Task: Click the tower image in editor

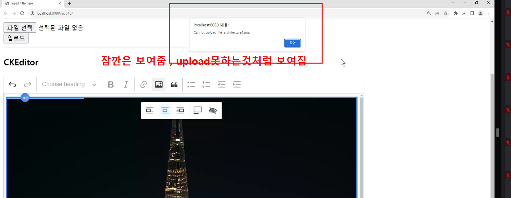Action: coord(182,148)
